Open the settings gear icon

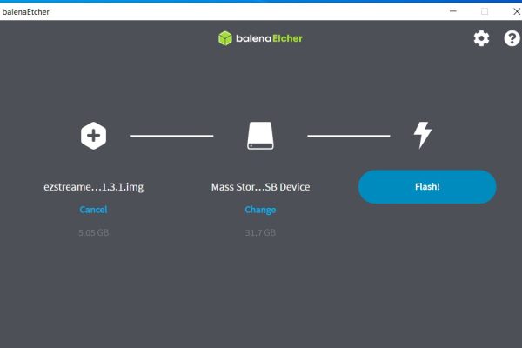point(481,38)
